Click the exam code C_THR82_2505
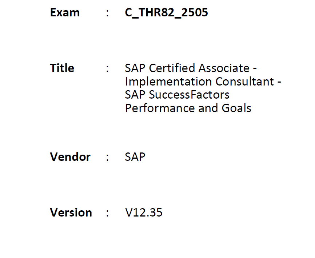This screenshot has height=258, width=315. point(166,13)
